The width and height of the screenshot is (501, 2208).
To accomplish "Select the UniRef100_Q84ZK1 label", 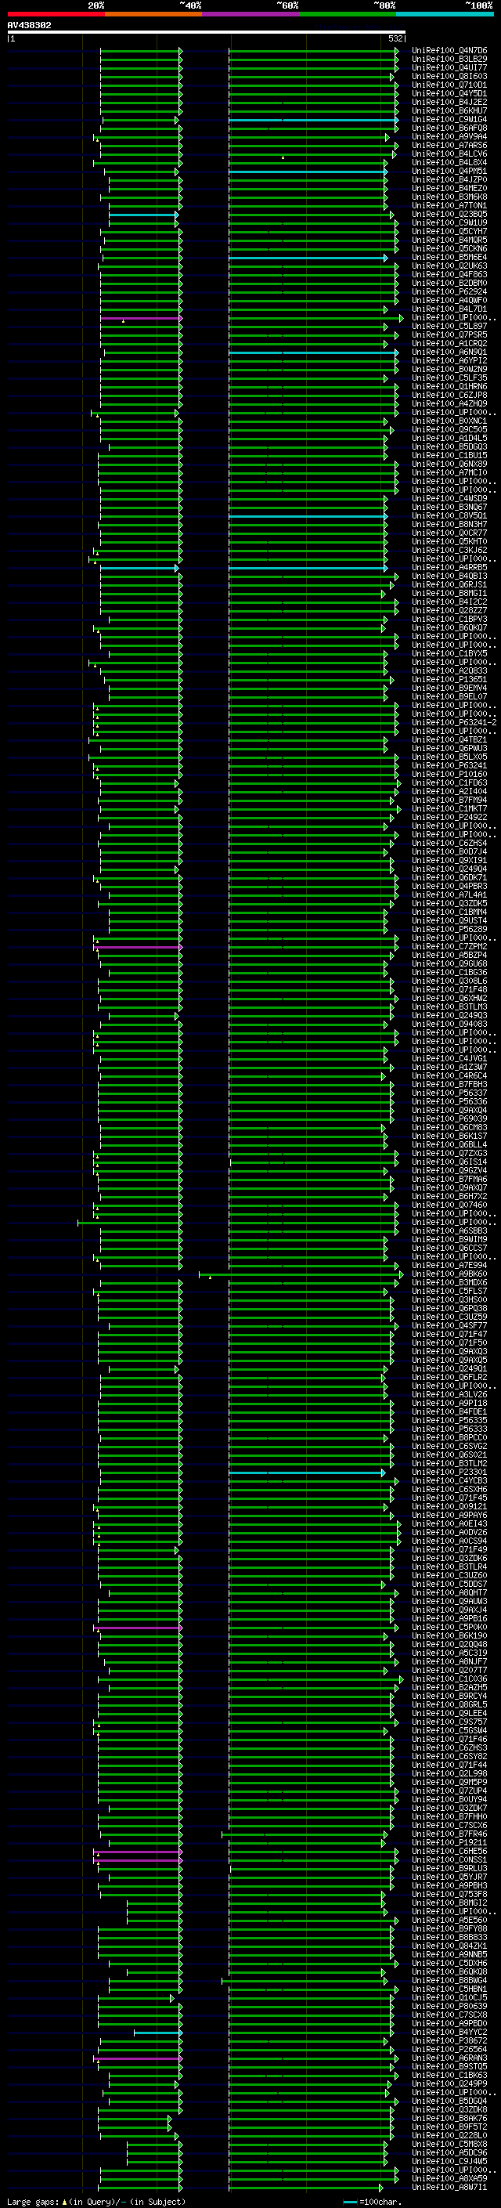I will [449, 1946].
